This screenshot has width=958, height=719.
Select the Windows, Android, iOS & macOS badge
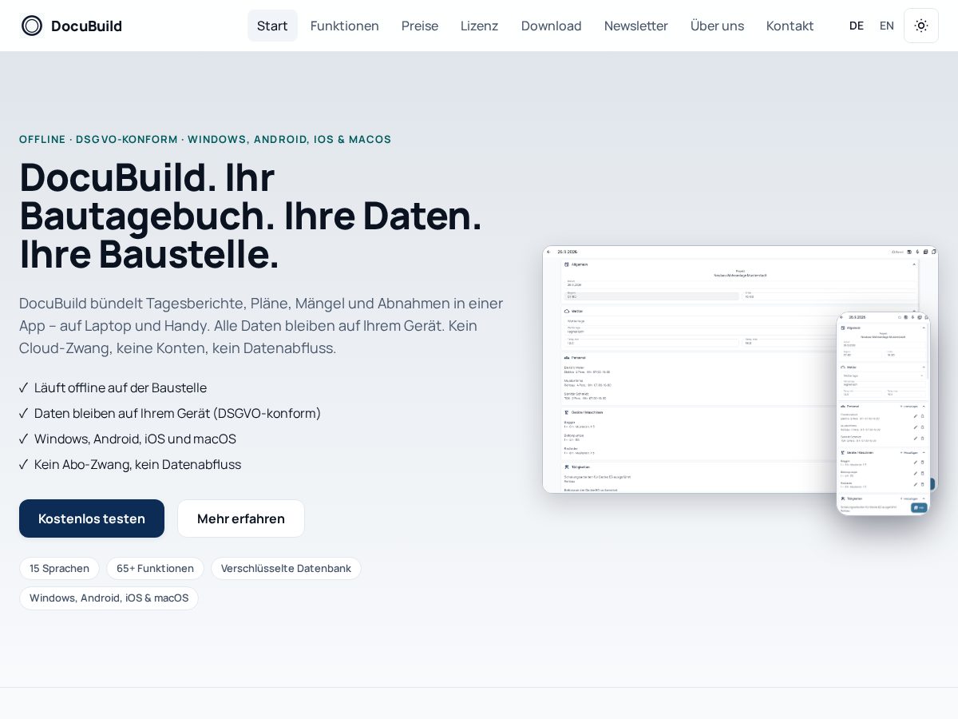[x=109, y=598]
